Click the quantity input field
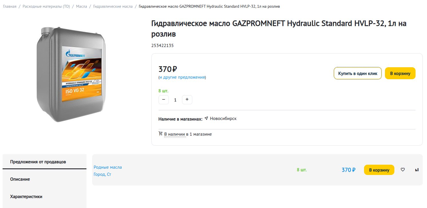Viewport: 427px width, 208px height. click(x=175, y=100)
